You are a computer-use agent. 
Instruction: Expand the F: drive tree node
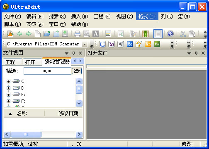pyautogui.click(x=8, y=101)
